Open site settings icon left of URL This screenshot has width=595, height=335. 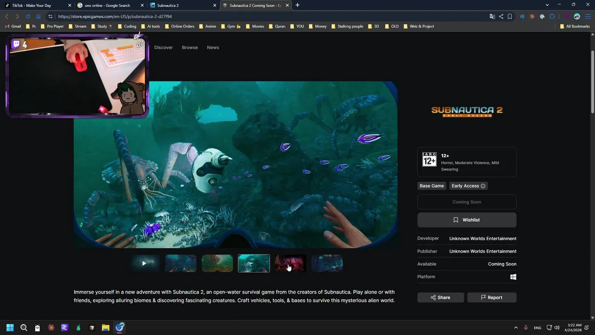pos(51,16)
